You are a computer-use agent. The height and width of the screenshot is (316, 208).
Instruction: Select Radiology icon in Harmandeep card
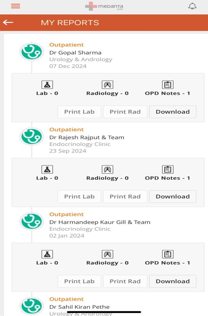click(107, 254)
